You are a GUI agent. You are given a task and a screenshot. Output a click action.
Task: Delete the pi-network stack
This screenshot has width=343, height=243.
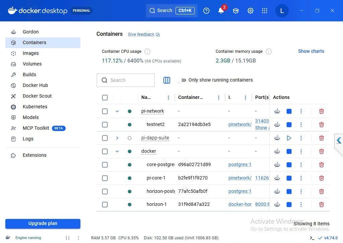[x=321, y=111]
